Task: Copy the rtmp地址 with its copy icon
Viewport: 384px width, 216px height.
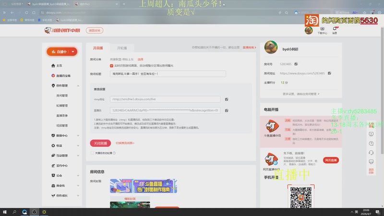Action: pyautogui.click(x=227, y=99)
